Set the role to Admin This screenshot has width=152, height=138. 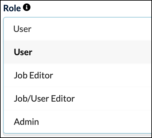(78, 122)
